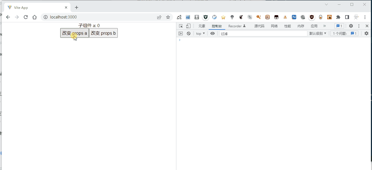Click the translation extension icon
372x170 pixels.
click(179, 17)
